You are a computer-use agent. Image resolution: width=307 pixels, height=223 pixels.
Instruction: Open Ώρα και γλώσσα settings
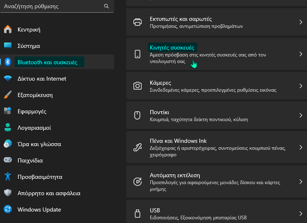tap(57, 144)
